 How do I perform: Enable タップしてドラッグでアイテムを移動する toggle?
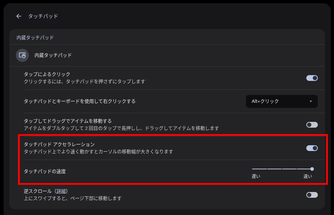tap(312, 125)
